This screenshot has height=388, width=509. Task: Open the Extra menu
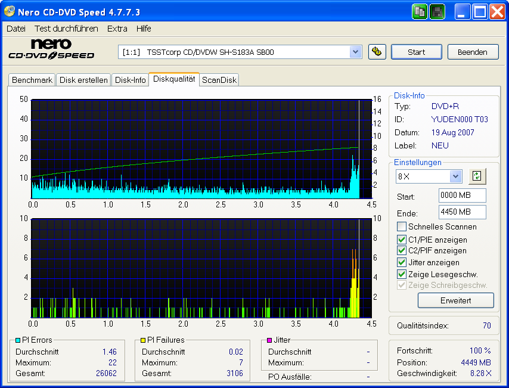click(x=117, y=29)
